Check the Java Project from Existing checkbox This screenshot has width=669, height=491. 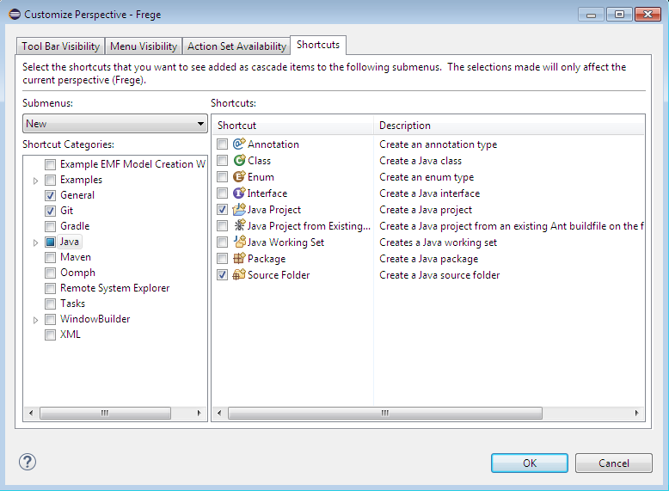[x=222, y=226]
